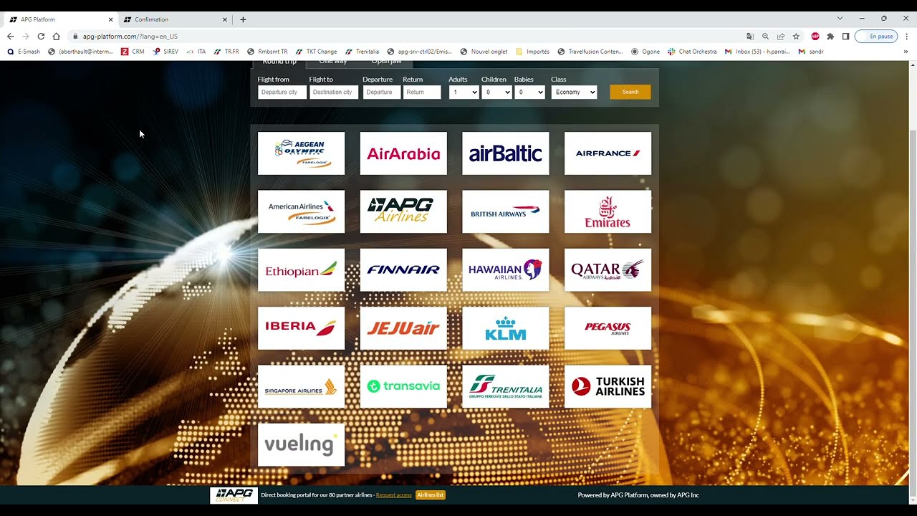Select the Openjaw tab
This screenshot has height=516, width=917.
pyautogui.click(x=386, y=63)
